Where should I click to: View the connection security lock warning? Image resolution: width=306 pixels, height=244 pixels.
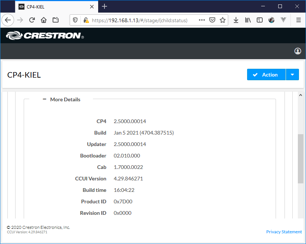tap(86, 20)
